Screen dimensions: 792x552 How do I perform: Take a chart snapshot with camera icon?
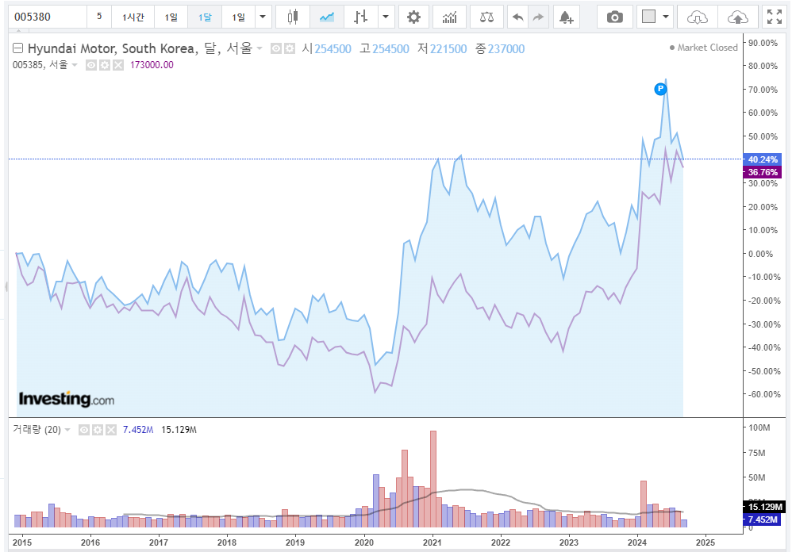[615, 17]
